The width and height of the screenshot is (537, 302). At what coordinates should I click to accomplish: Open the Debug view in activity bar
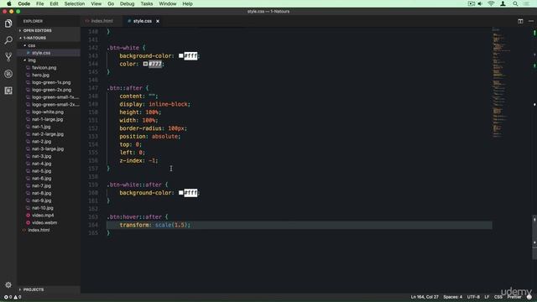point(8,74)
